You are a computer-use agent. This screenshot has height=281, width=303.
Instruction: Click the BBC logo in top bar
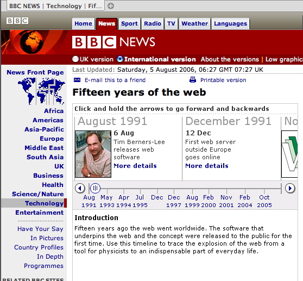click(17, 21)
